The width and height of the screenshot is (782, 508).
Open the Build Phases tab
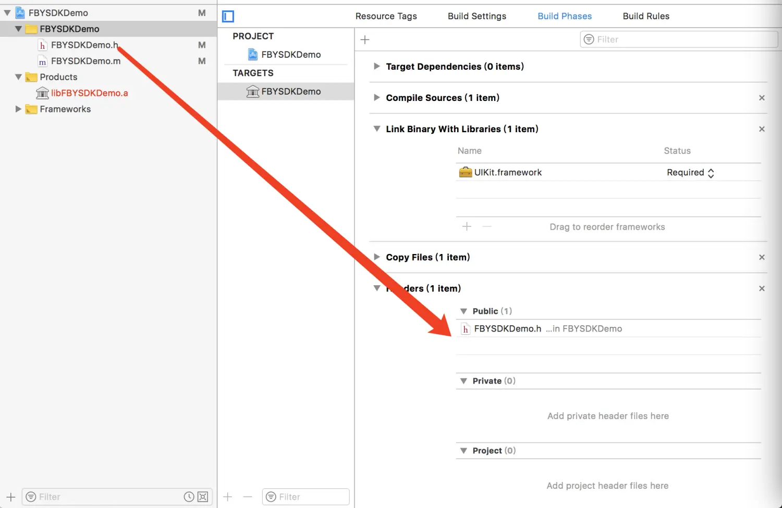click(x=565, y=16)
